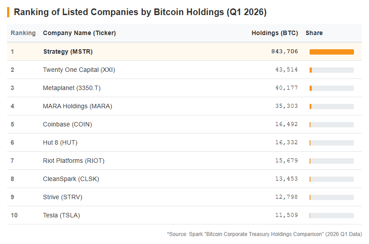Click the Holdings (BTC) column header

click(275, 33)
